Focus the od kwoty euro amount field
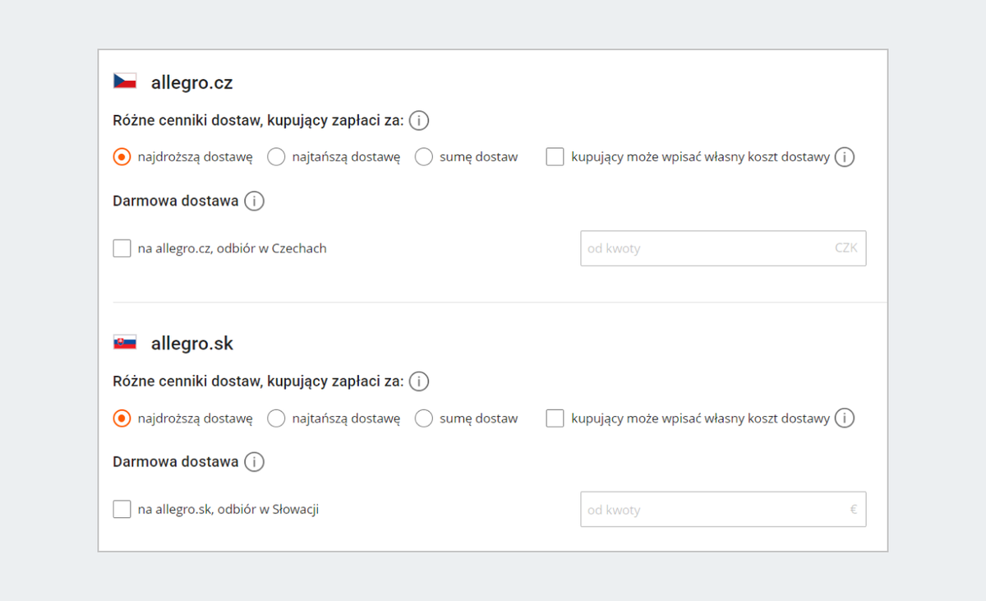This screenshot has width=986, height=601. 723,510
